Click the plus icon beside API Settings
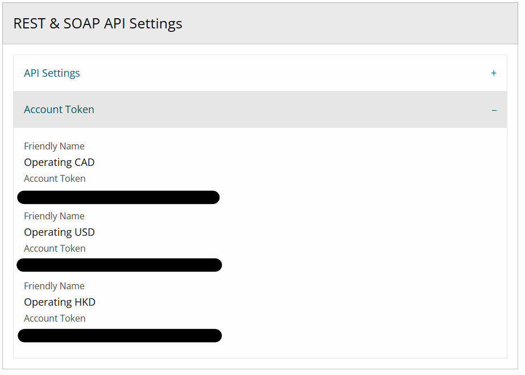525x375 pixels. (x=493, y=73)
